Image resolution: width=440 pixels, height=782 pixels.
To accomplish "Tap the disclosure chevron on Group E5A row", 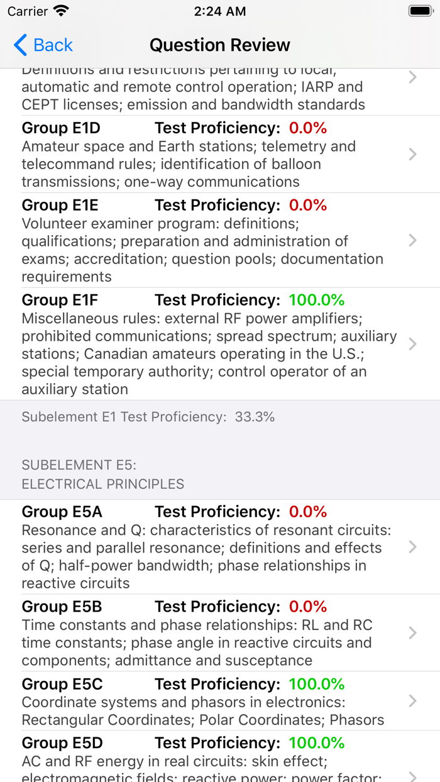I will tap(412, 547).
